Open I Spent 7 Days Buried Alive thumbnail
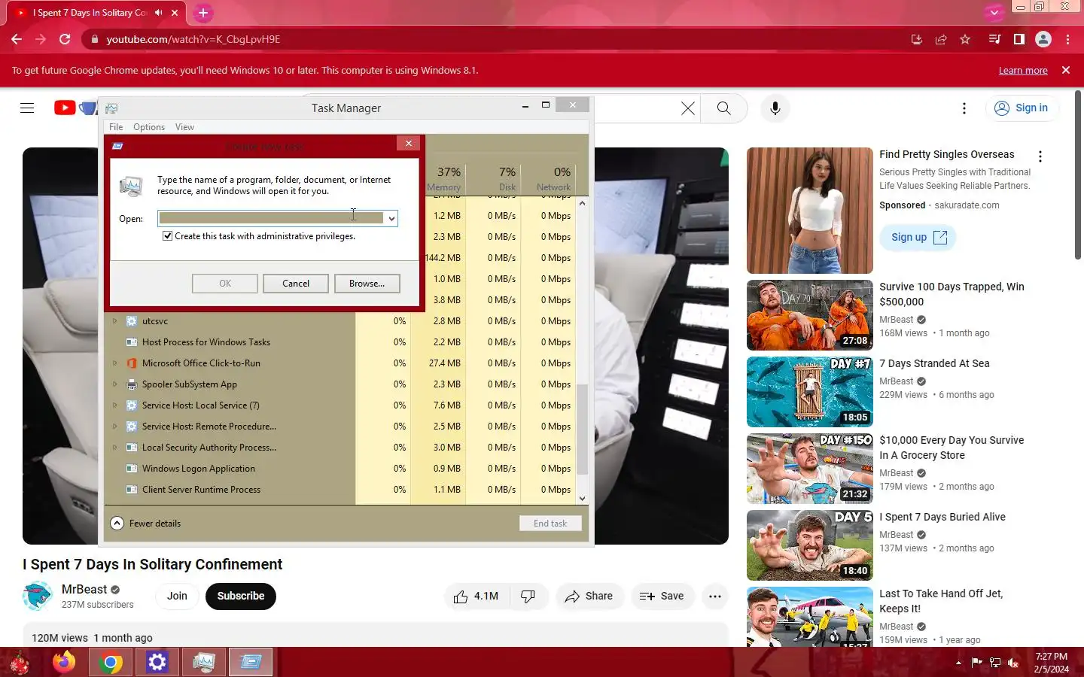This screenshot has height=677, width=1084. pyautogui.click(x=810, y=545)
